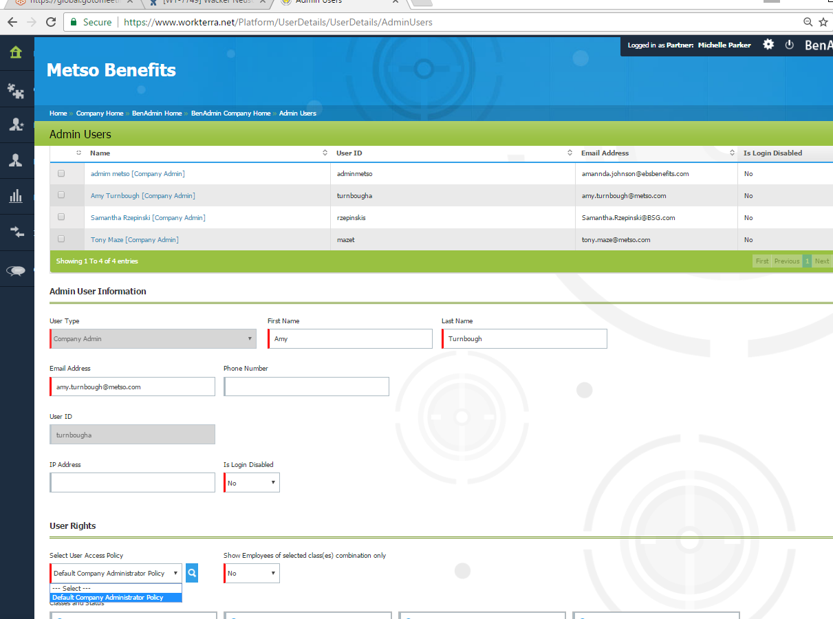833x619 pixels.
Task: Choose the '--- Select ---' dropdown option
Action: tap(116, 589)
